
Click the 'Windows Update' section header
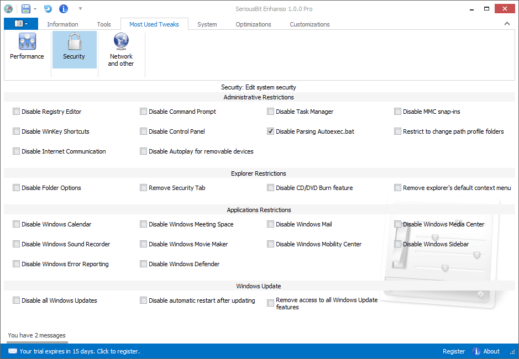click(x=259, y=286)
